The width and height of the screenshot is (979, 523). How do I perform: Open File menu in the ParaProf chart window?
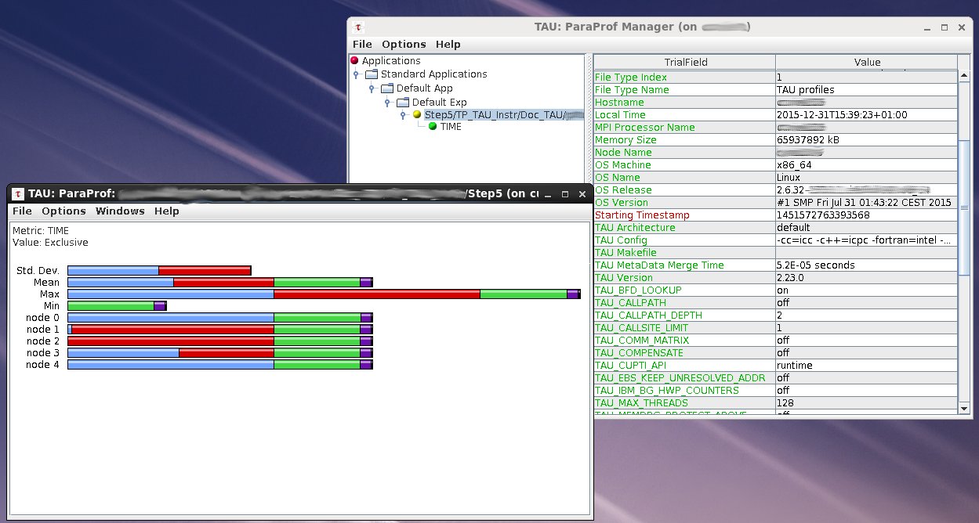22,211
